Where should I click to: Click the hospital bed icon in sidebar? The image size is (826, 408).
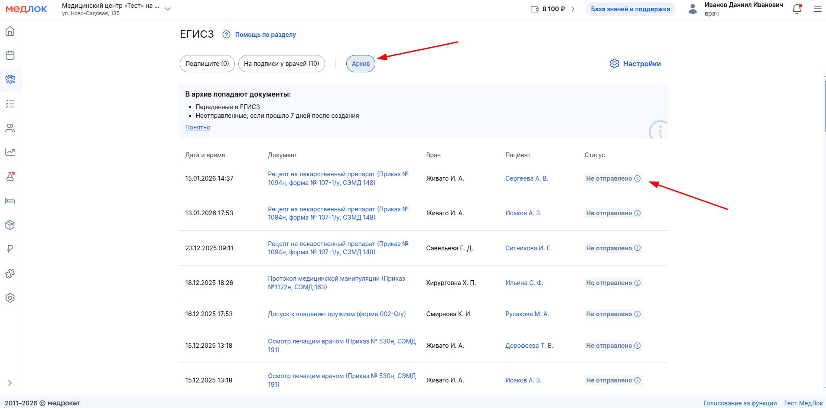click(10, 201)
